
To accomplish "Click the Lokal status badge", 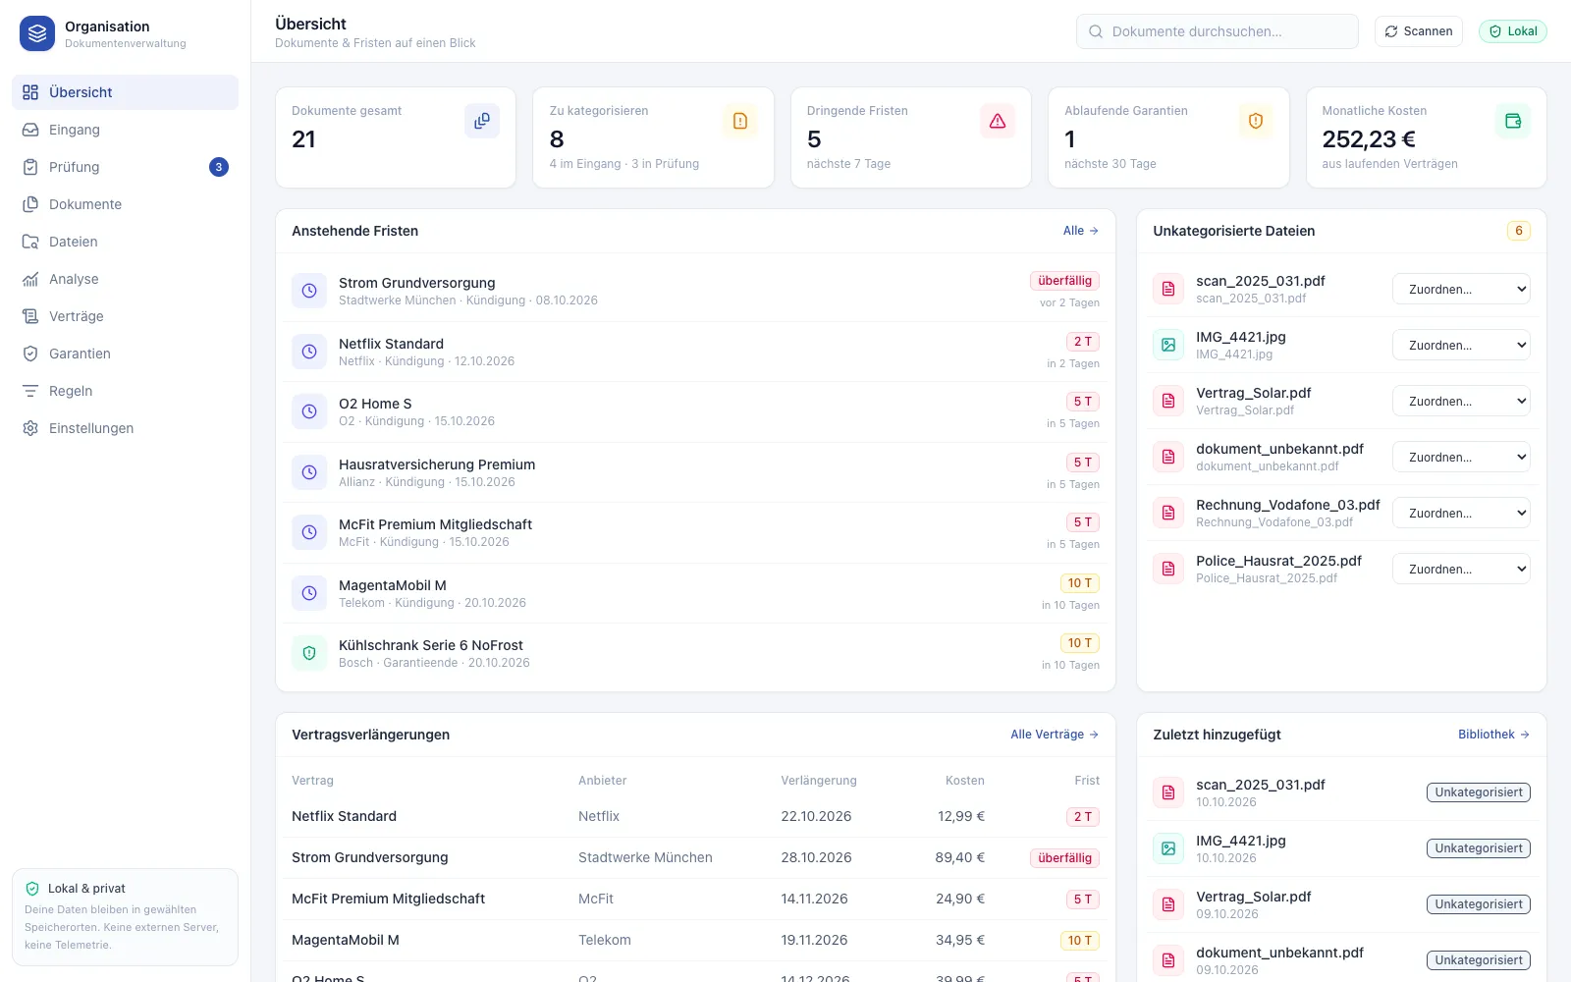I will point(1513,31).
